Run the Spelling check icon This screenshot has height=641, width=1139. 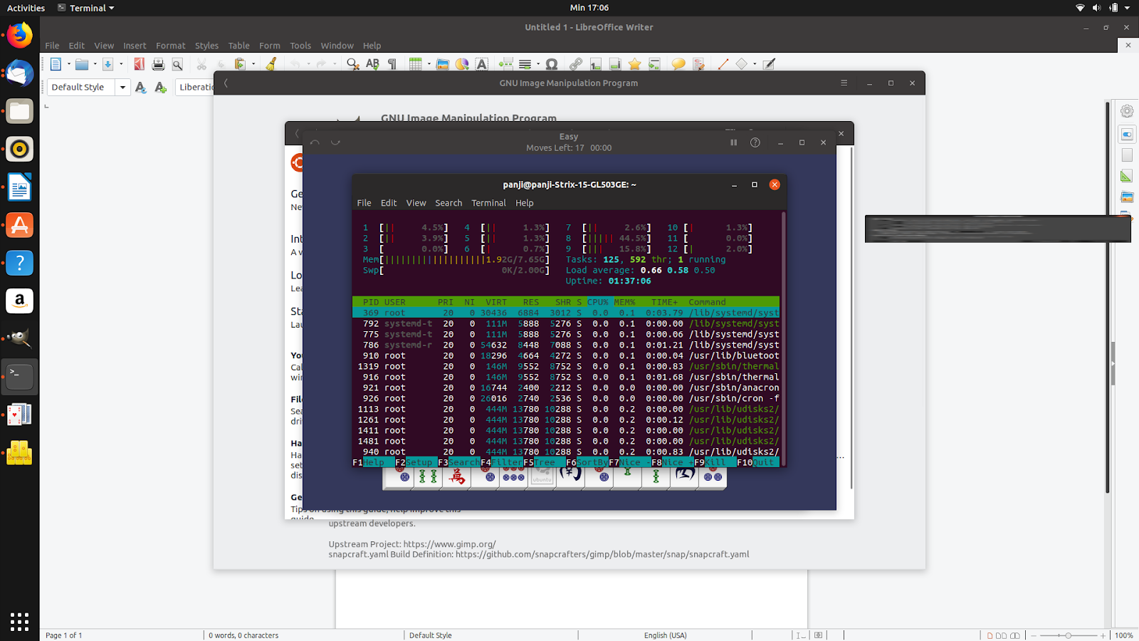(372, 64)
